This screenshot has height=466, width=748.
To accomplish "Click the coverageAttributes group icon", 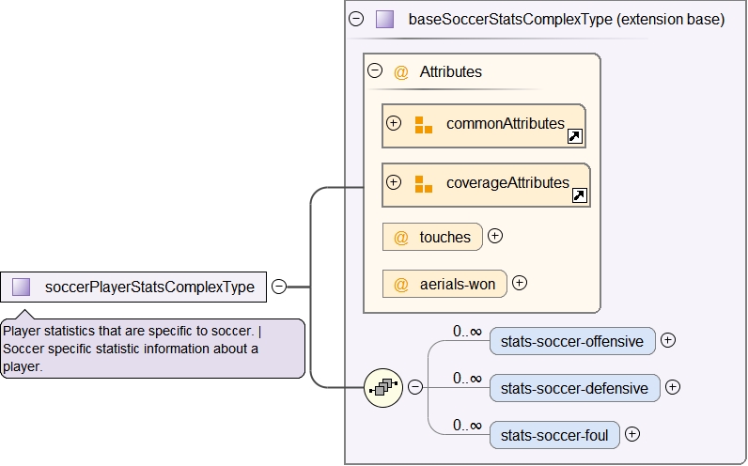I will pyautogui.click(x=423, y=183).
